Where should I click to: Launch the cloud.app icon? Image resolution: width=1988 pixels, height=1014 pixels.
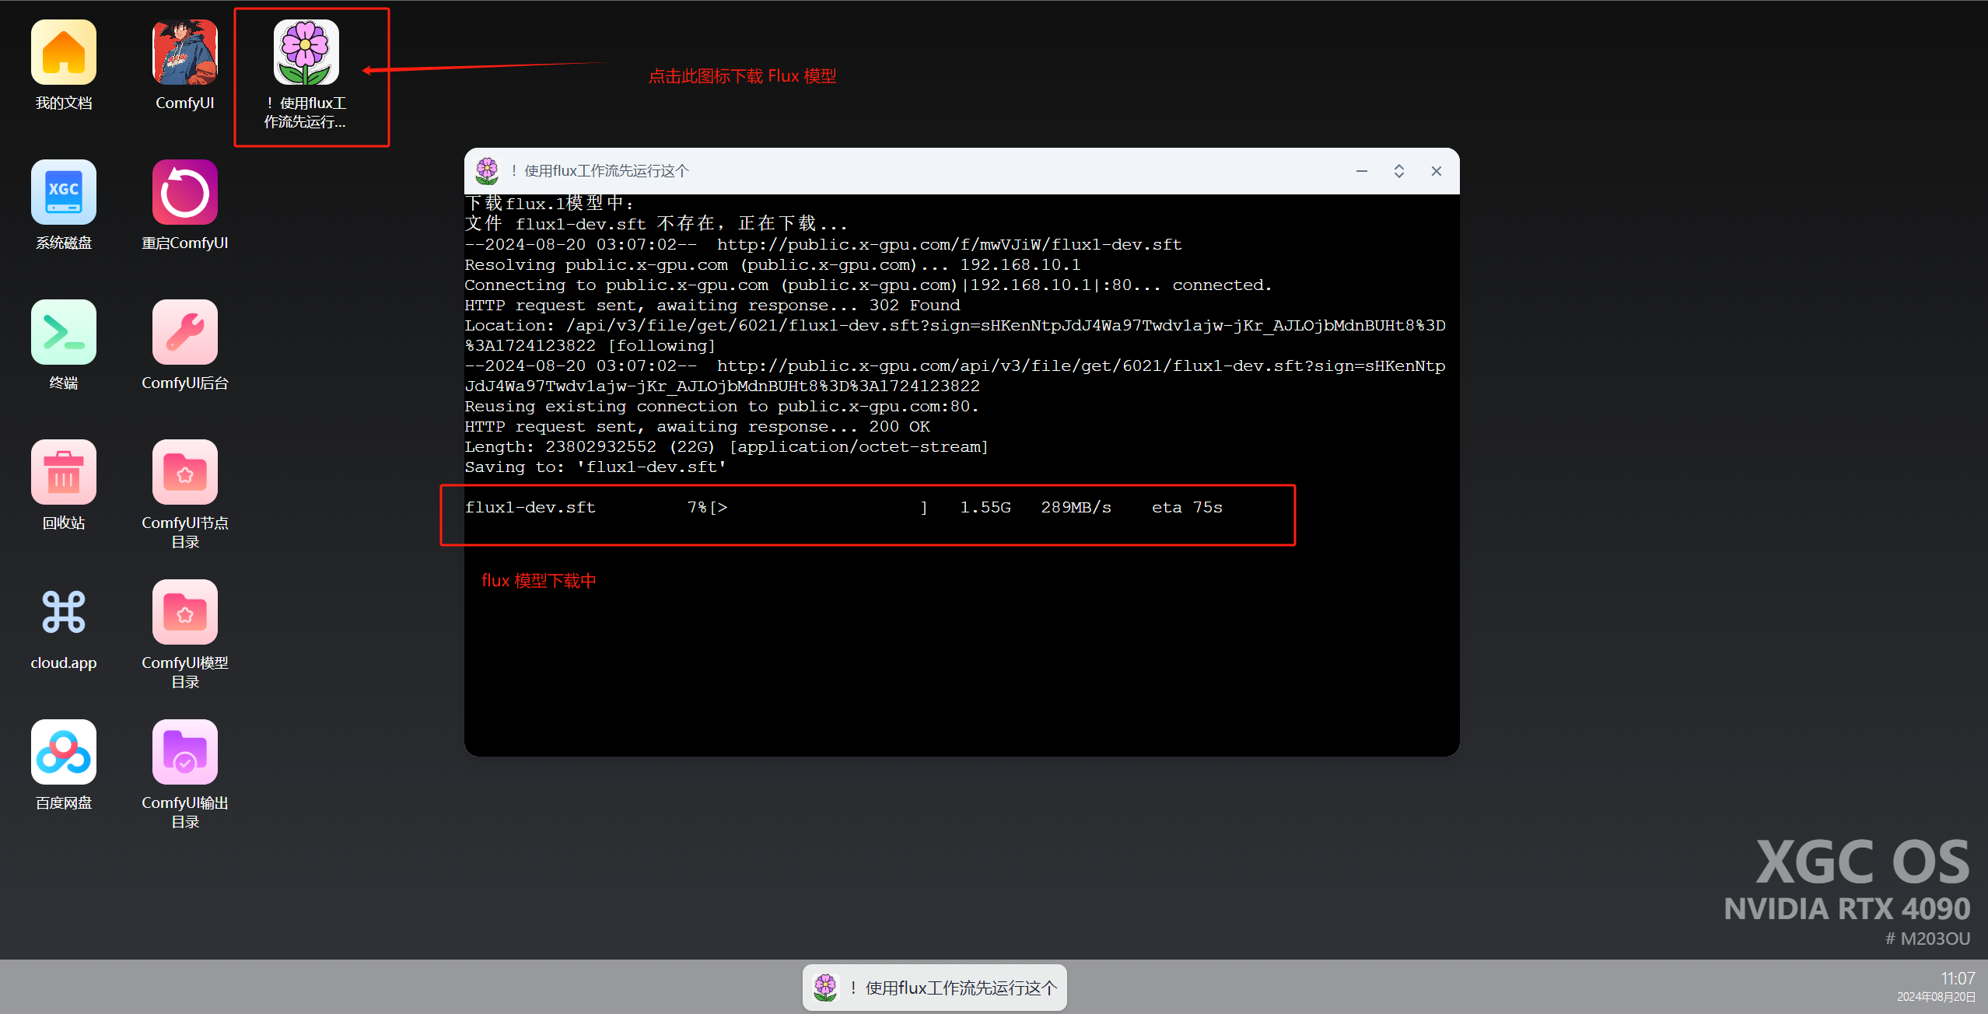pos(64,612)
